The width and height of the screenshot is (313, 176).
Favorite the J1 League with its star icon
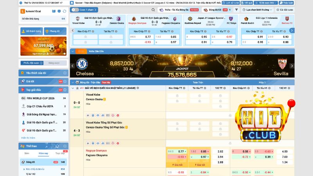pyautogui.click(x=77, y=88)
